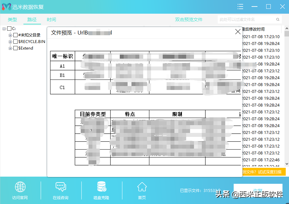Close the 文件预览 dialog with its X icon
Image resolution: width=289 pixels, height=204 pixels.
pyautogui.click(x=237, y=32)
